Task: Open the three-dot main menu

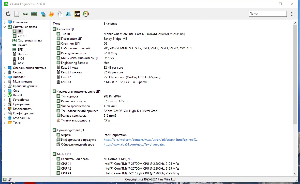Action: [292, 14]
